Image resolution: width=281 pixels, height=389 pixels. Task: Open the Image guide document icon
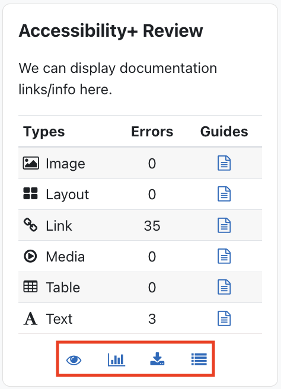224,163
